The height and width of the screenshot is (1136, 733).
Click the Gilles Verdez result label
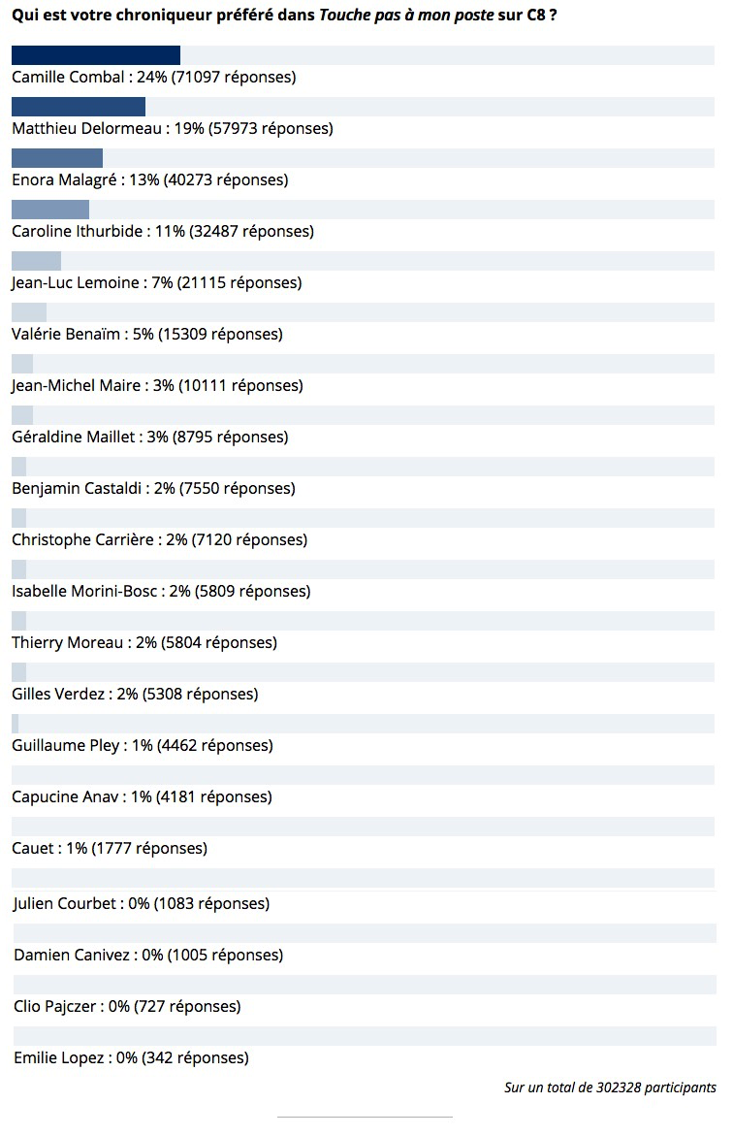(135, 694)
